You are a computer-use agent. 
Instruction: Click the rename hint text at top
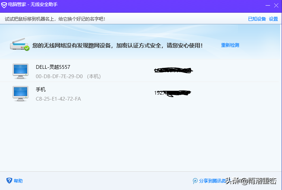(x=55, y=19)
